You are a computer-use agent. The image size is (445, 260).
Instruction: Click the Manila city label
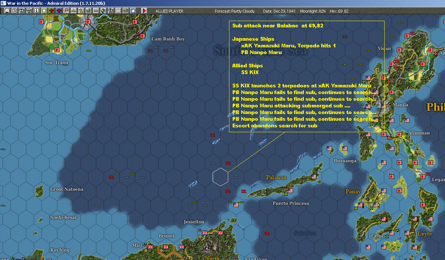click(400, 105)
